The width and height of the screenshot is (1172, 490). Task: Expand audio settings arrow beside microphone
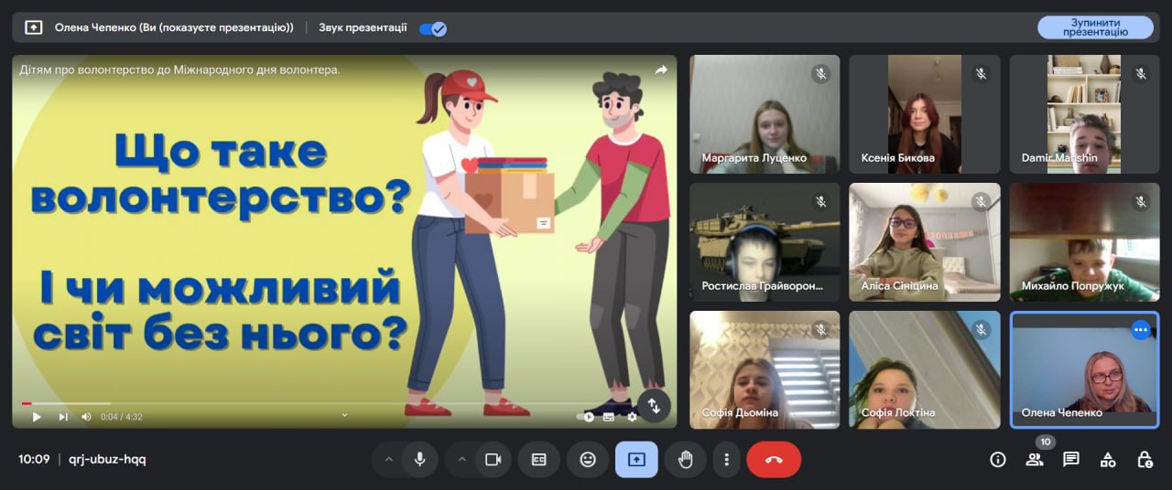[x=388, y=460]
